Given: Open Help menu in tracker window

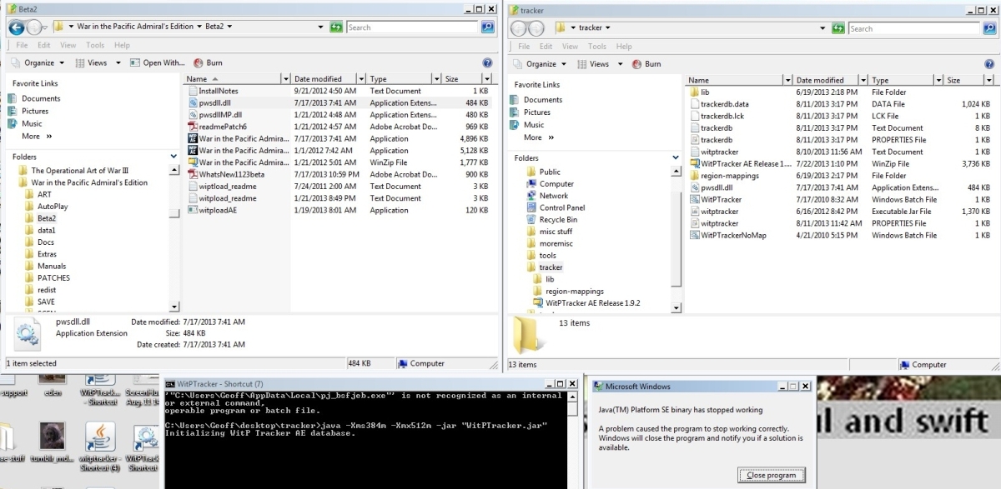Looking at the screenshot, I should tap(624, 47).
